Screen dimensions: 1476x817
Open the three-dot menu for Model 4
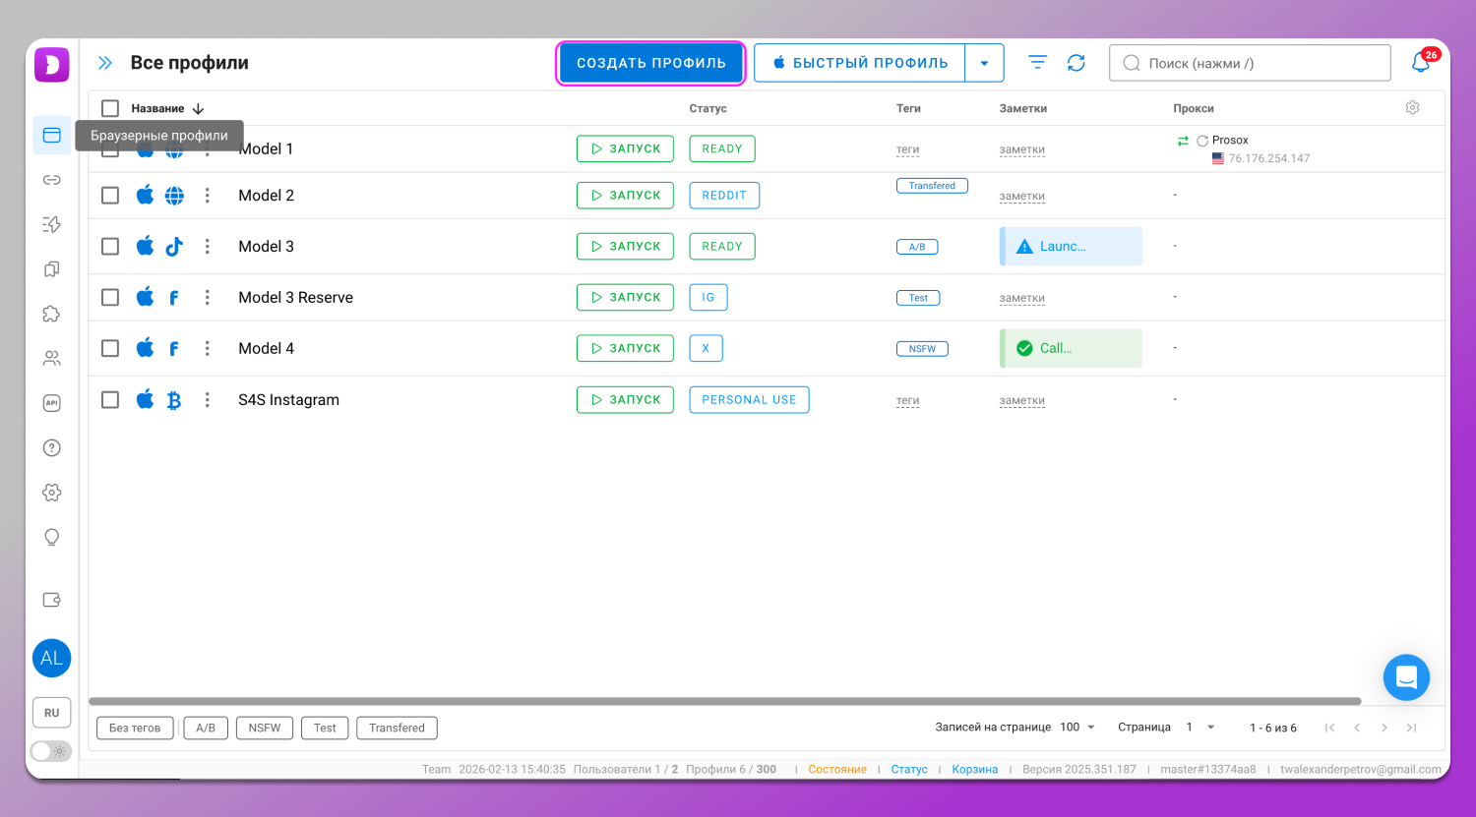pos(208,348)
